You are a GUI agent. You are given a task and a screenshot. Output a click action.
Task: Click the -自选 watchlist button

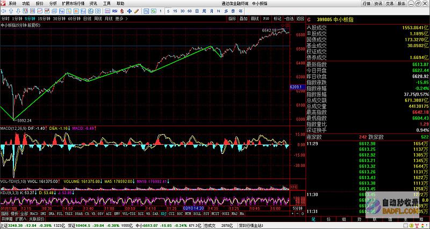pyautogui.click(x=289, y=19)
